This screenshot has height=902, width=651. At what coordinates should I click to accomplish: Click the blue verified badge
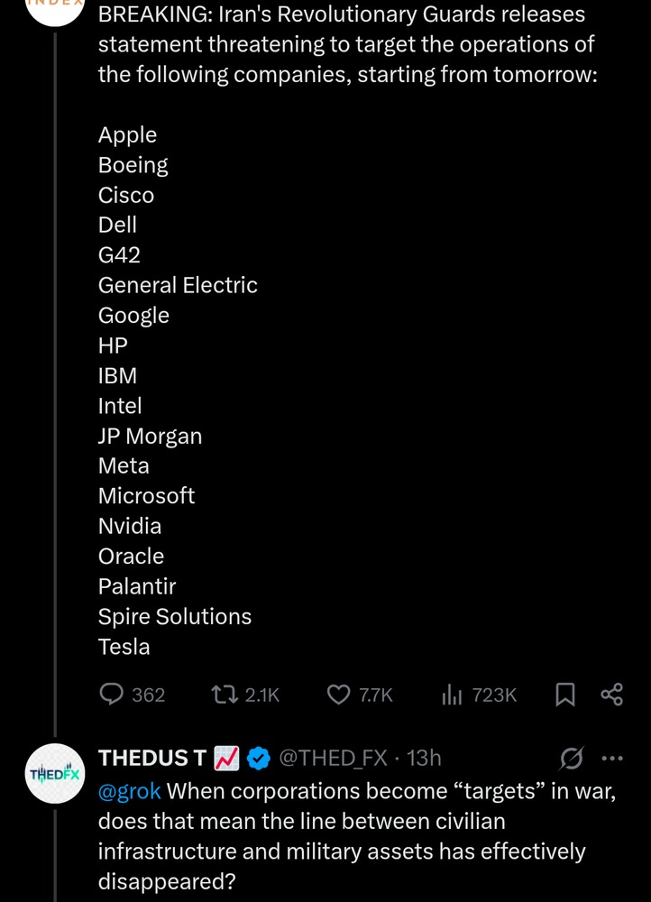[260, 759]
